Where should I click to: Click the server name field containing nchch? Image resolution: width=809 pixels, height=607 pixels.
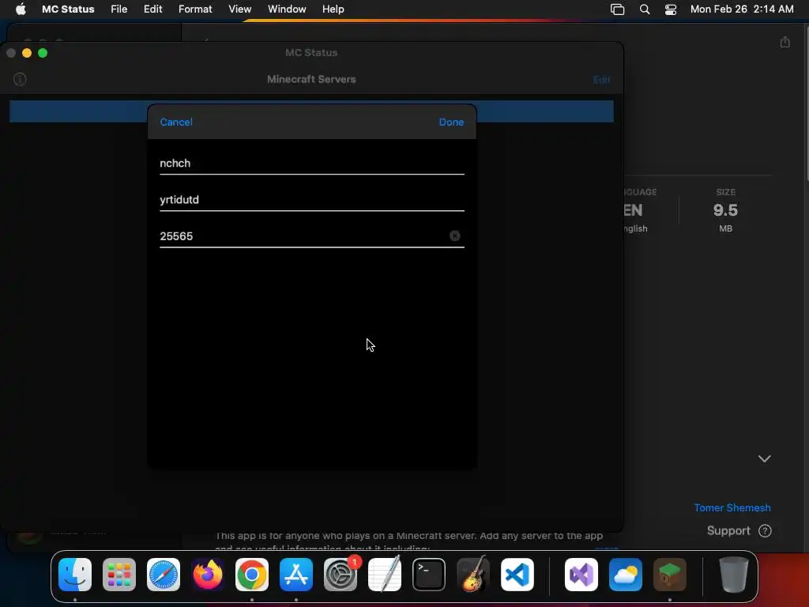pyautogui.click(x=311, y=164)
